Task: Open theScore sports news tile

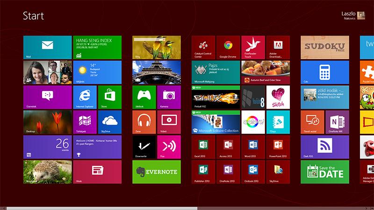Action: pos(97,147)
